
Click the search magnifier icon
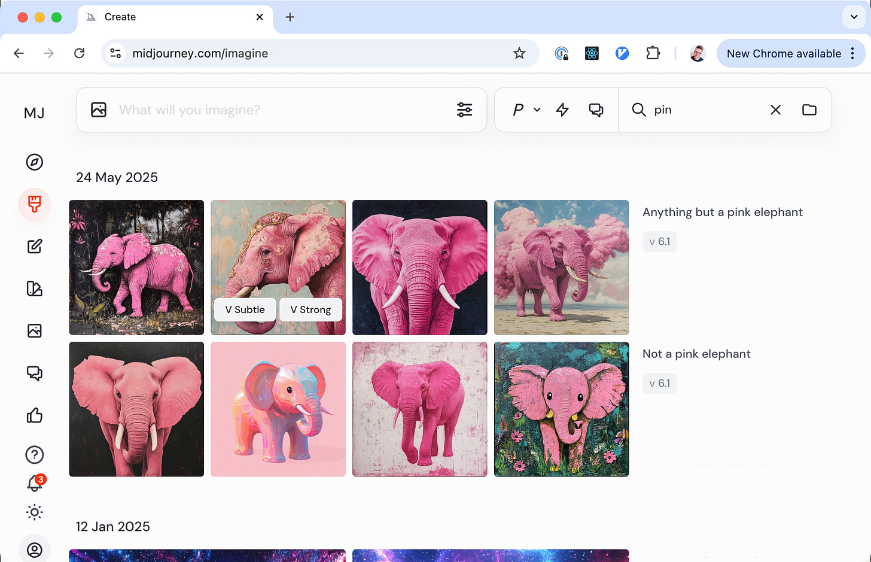(639, 110)
